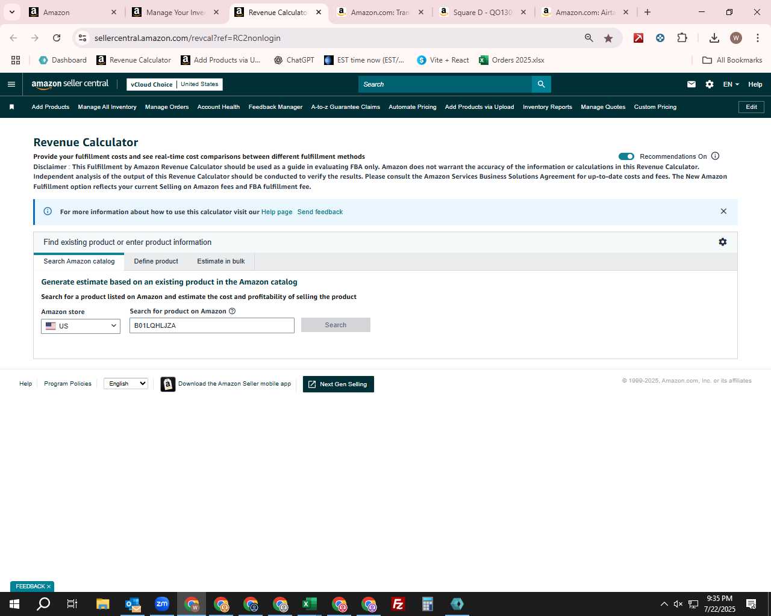Open Outlook from the taskbar

point(133,604)
